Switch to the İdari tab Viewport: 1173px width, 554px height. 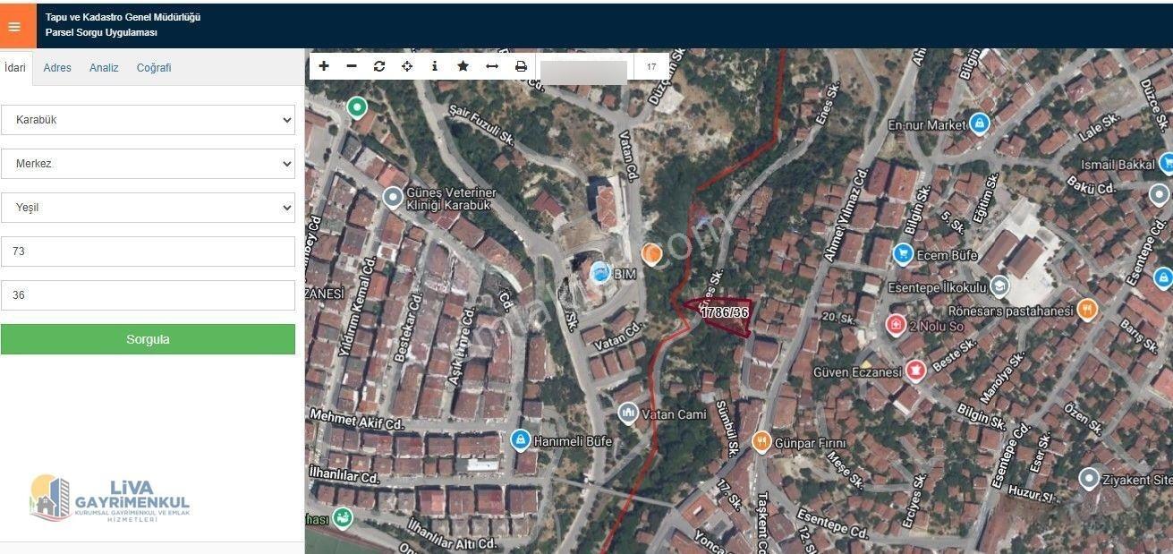point(15,68)
